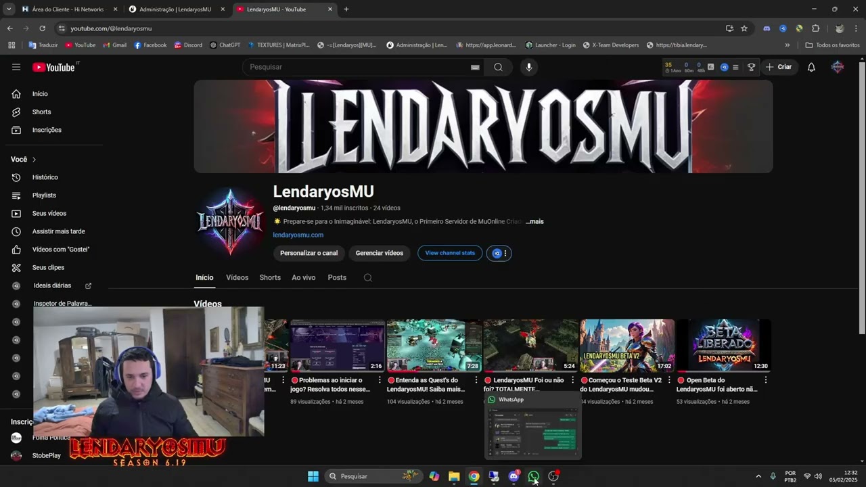Open Copilot taskbar icon
This screenshot has width=866, height=487.
[x=434, y=476]
